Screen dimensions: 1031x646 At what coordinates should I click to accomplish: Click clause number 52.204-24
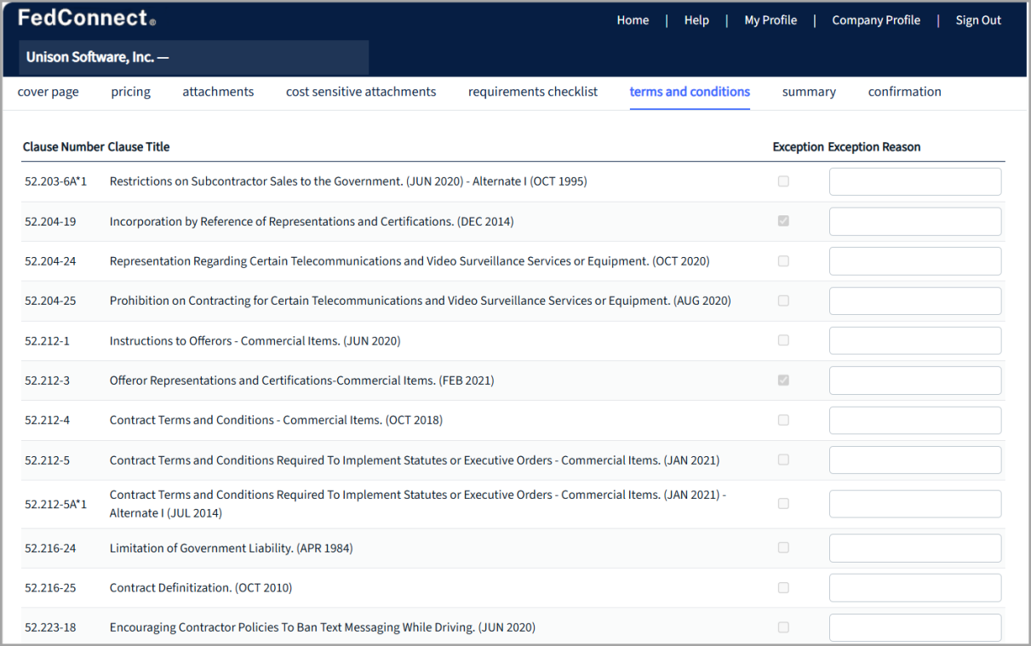click(50, 261)
